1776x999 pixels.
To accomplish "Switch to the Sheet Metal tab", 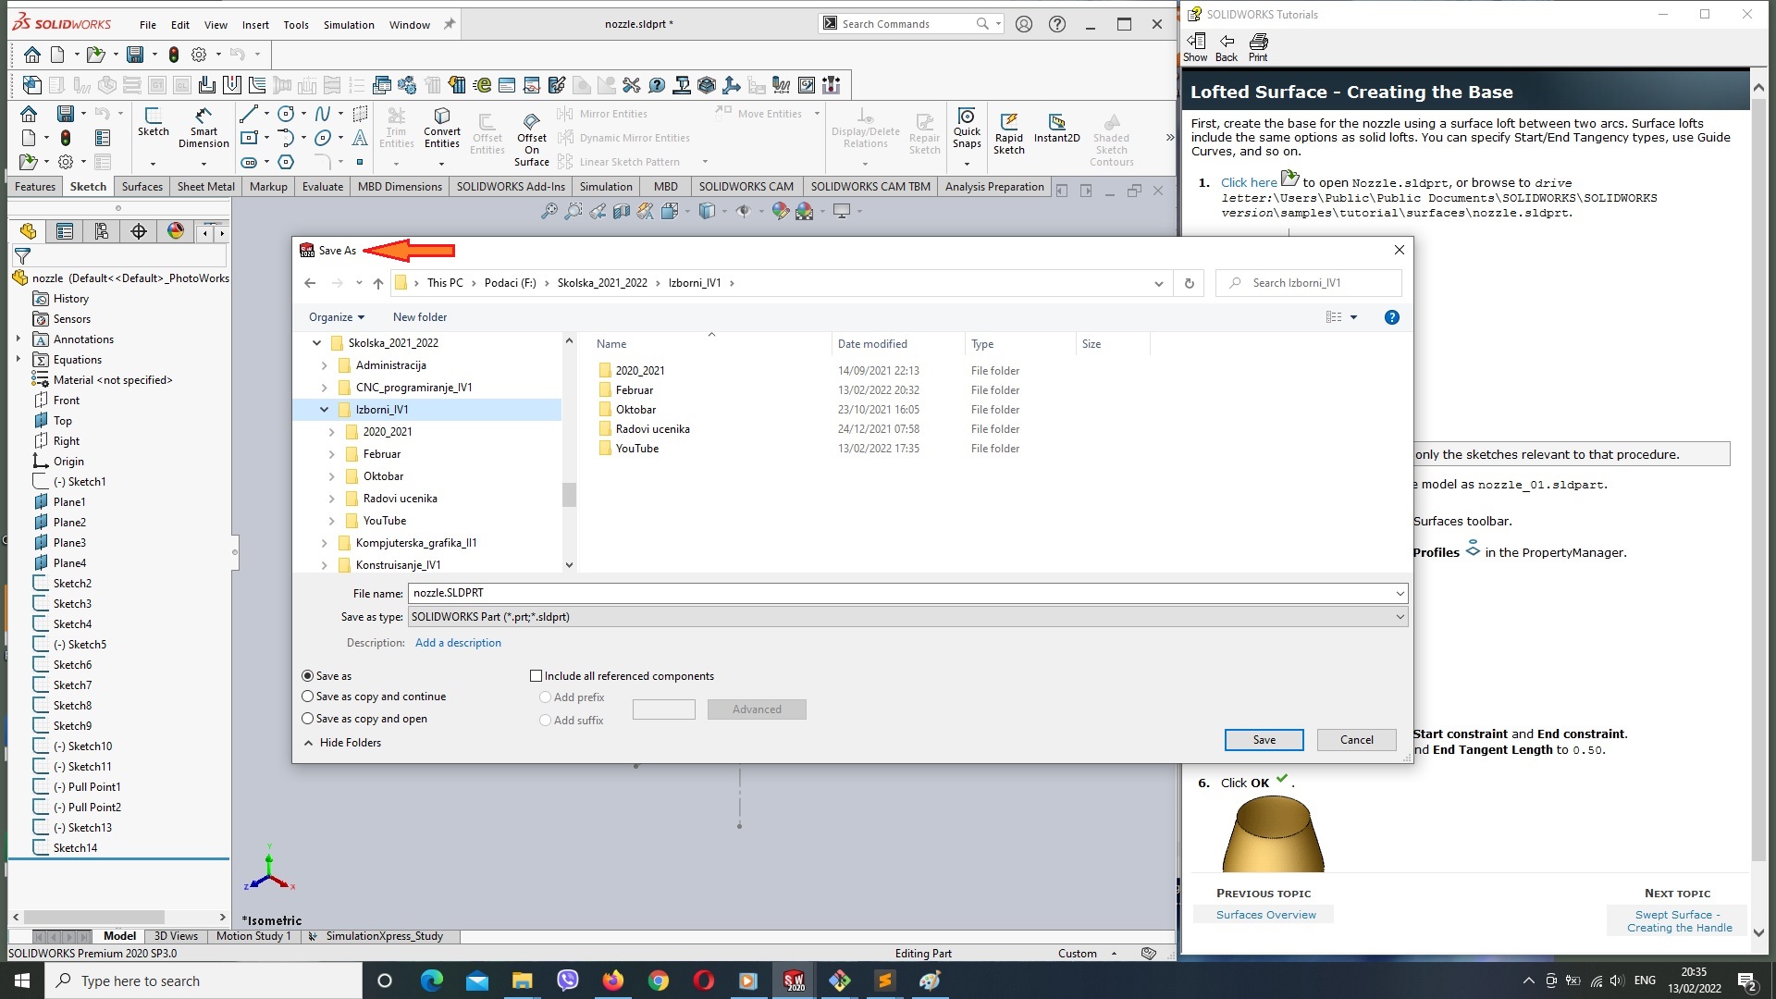I will (205, 187).
